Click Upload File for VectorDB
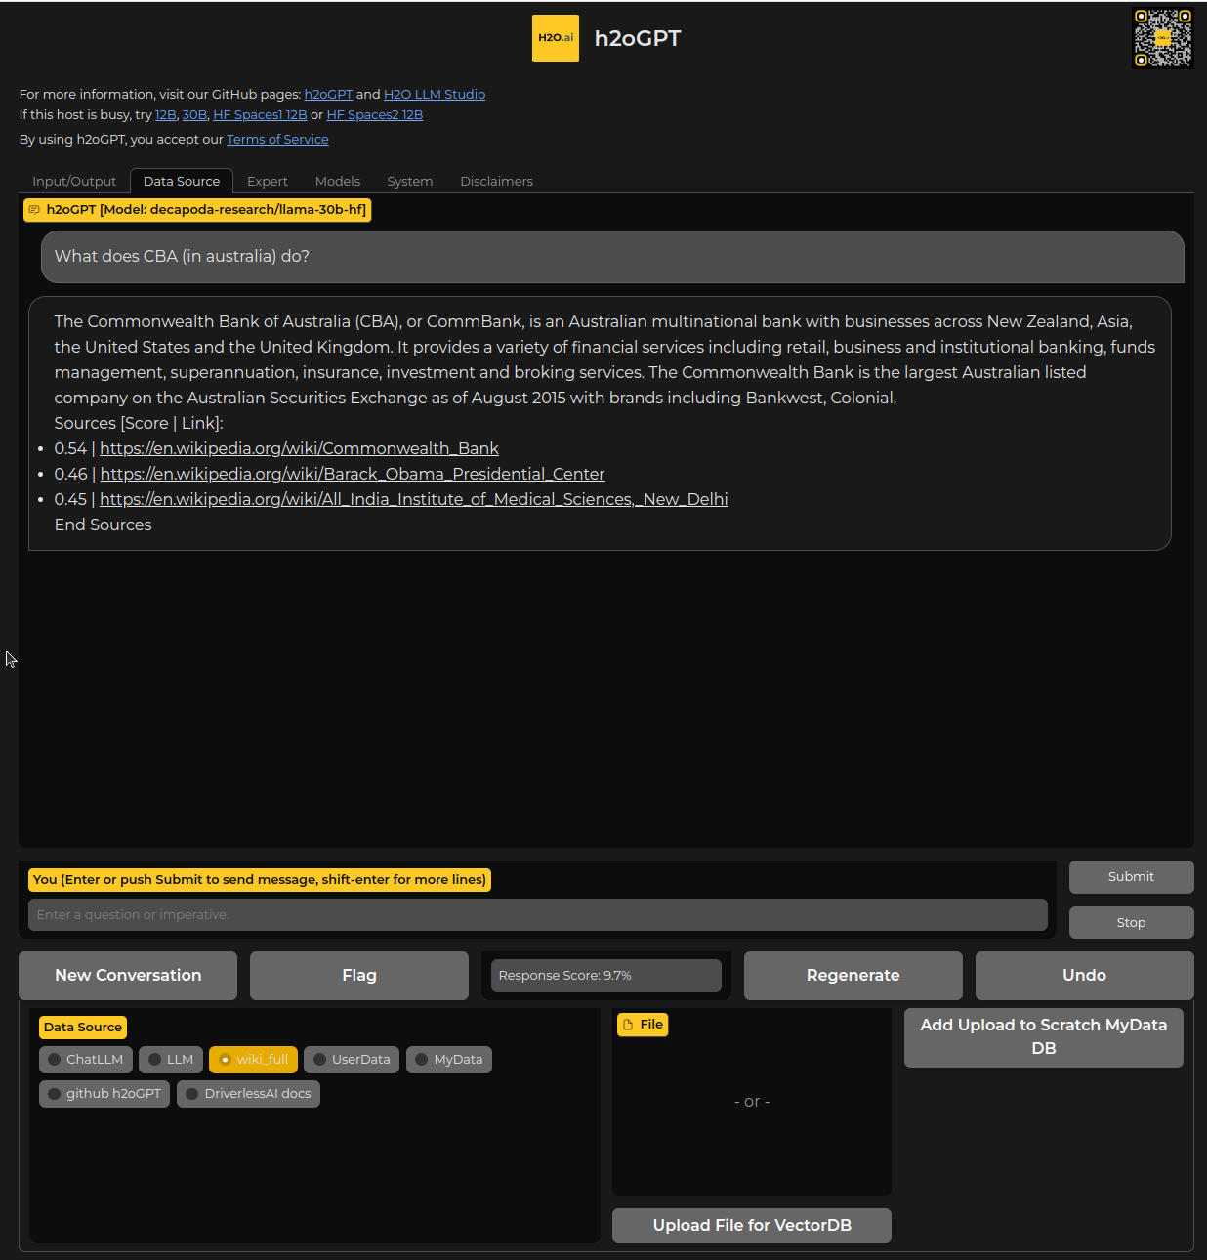This screenshot has width=1207, height=1260. [751, 1225]
